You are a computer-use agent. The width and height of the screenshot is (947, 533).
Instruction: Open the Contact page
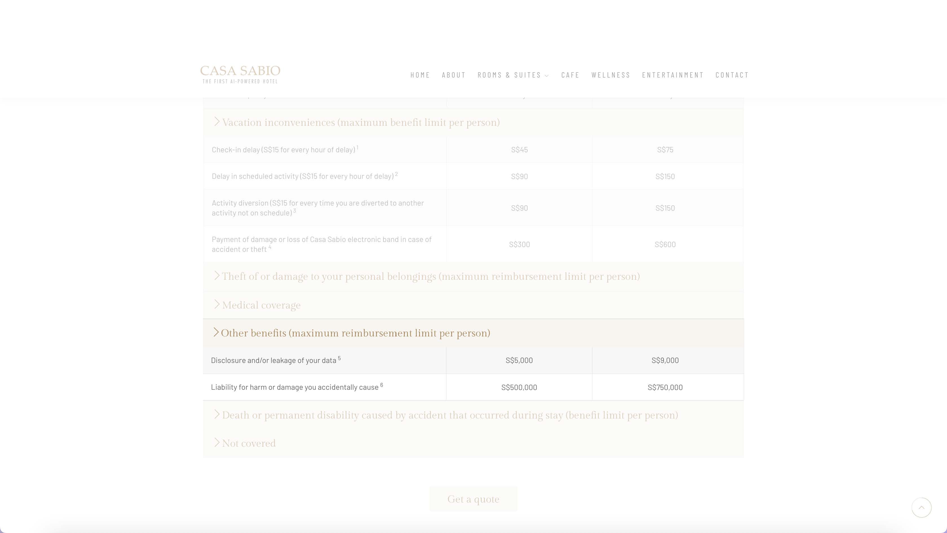[x=732, y=75]
